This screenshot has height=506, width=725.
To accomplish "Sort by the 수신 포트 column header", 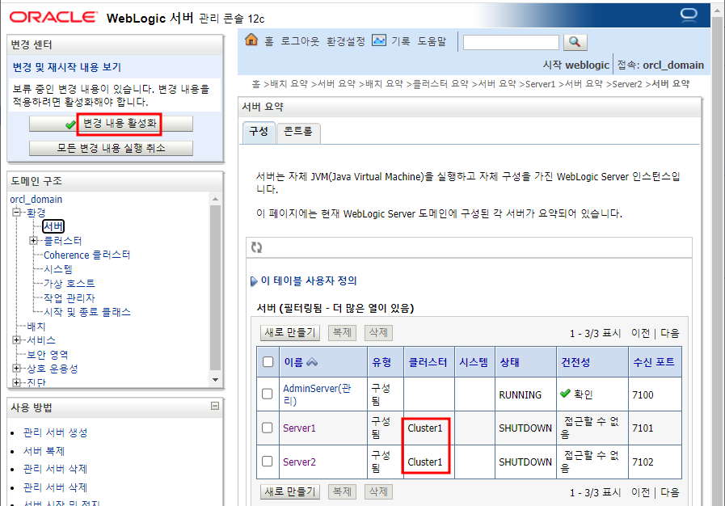I will coord(654,362).
